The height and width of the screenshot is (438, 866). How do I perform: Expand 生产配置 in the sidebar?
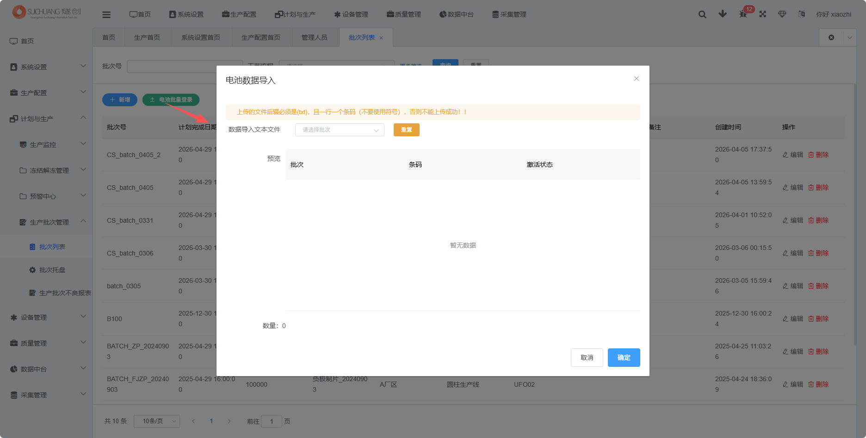point(46,93)
